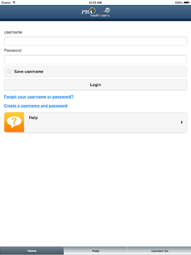191x255 pixels.
Task: Open the Help list item
Action: (x=95, y=123)
